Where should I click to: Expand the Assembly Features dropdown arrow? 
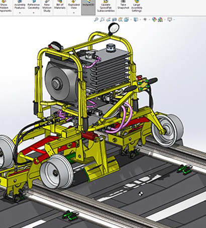pyautogui.click(x=20, y=13)
